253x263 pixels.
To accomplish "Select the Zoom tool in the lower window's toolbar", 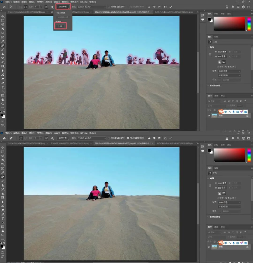I will [2, 235].
